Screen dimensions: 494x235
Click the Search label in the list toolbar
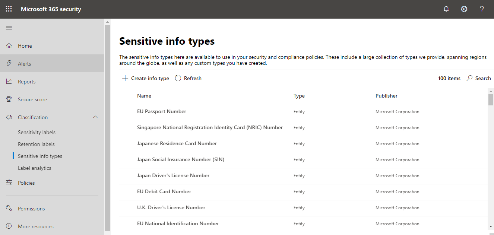[x=483, y=78]
